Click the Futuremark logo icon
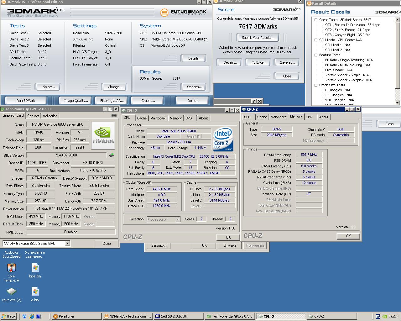 coord(164,13)
